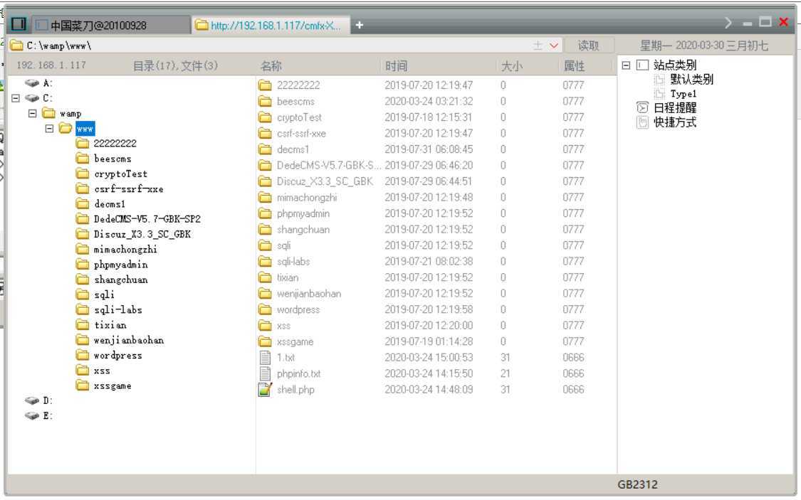Image resolution: width=801 pixels, height=500 pixels.
Task: Click the sqli folder icon in the file list
Action: tap(265, 245)
